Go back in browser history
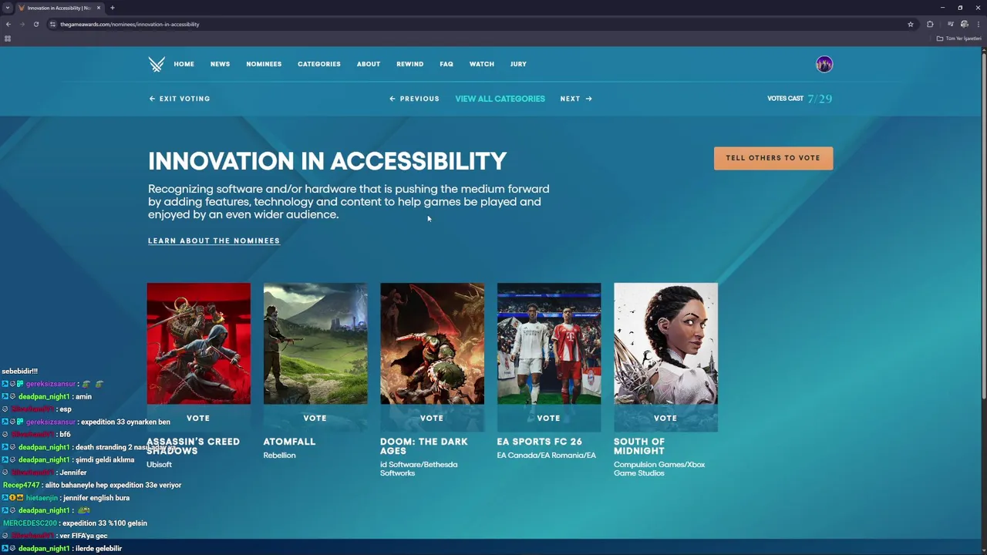The image size is (987, 555). [8, 24]
